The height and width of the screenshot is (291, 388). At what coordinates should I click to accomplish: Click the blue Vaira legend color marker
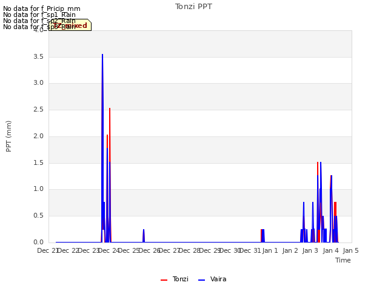202,280
